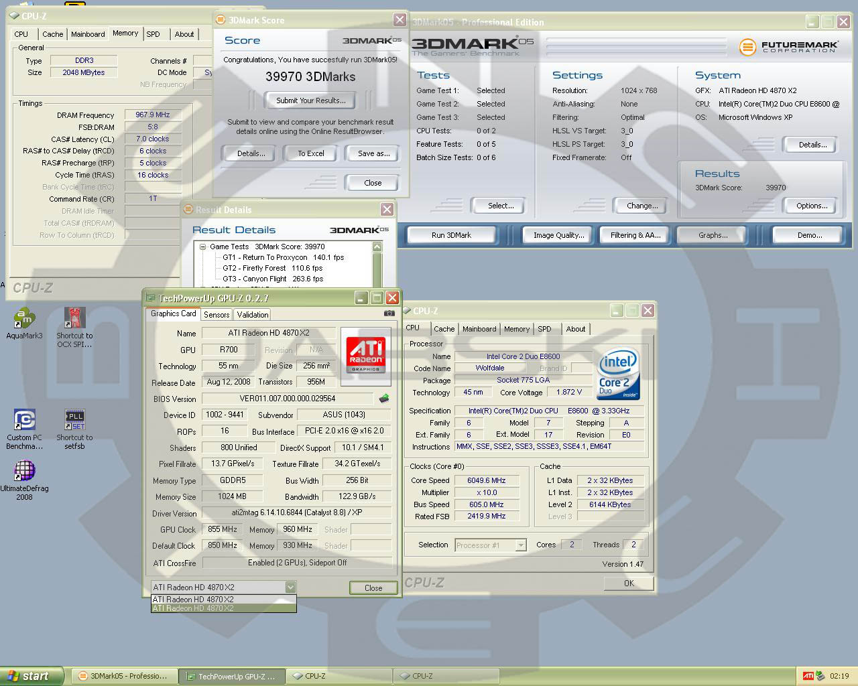Collapse the Game Tests tree node
The image size is (858, 686).
coord(202,247)
